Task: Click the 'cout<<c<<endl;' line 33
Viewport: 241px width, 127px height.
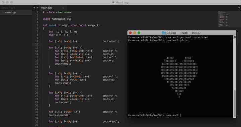Action: pos(59,115)
